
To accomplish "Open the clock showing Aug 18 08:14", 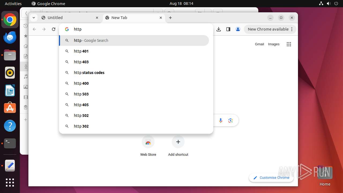I will coord(181,3).
